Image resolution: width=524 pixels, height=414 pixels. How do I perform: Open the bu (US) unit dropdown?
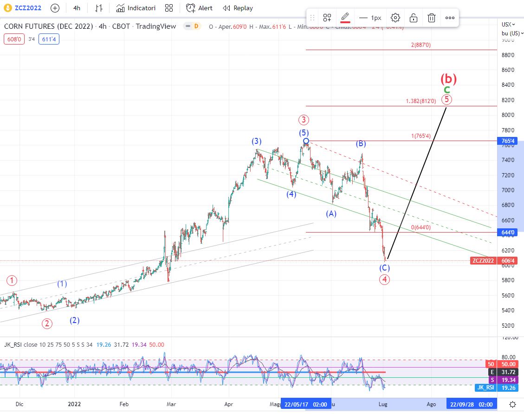tap(512, 33)
